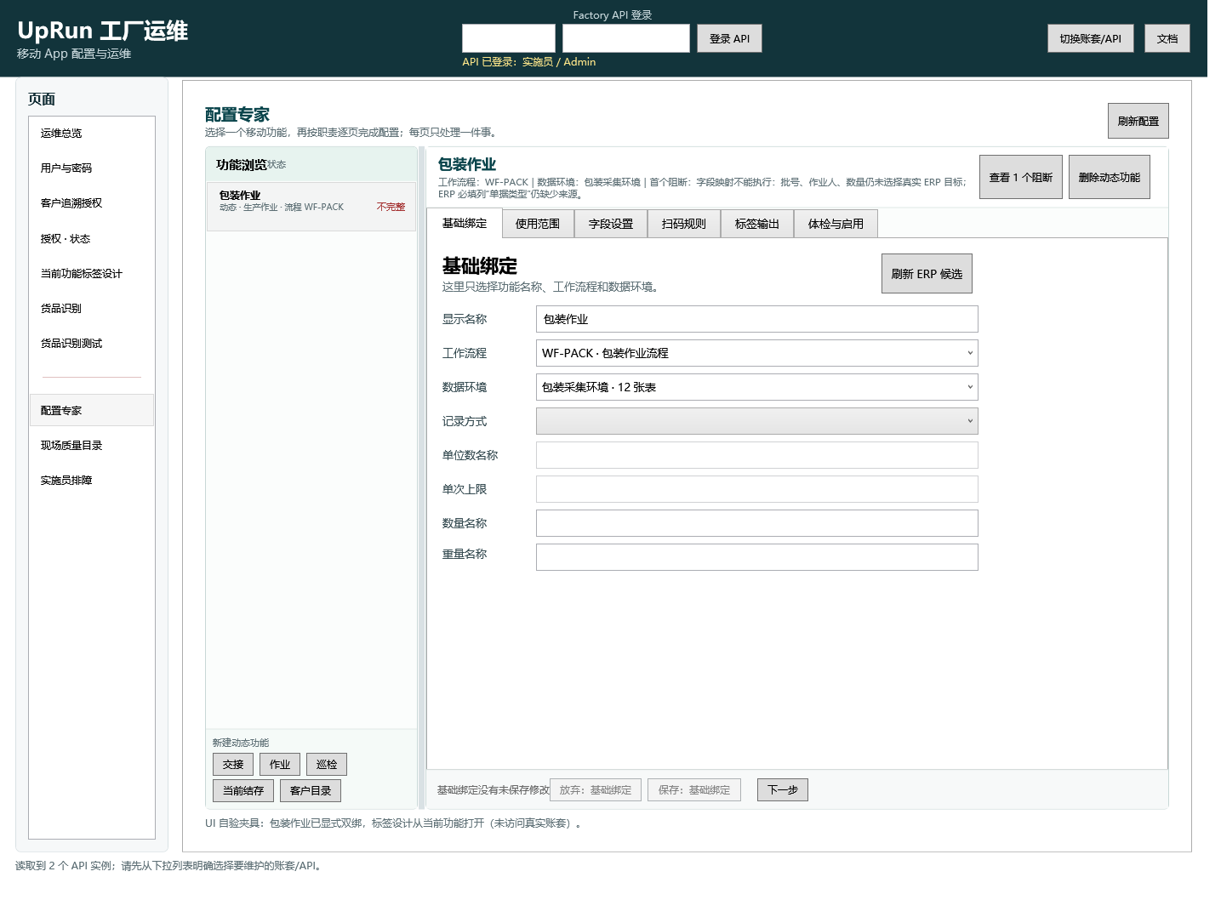Open the 记录方式 dropdown
Viewport: 1221px width, 917px height.
757,421
